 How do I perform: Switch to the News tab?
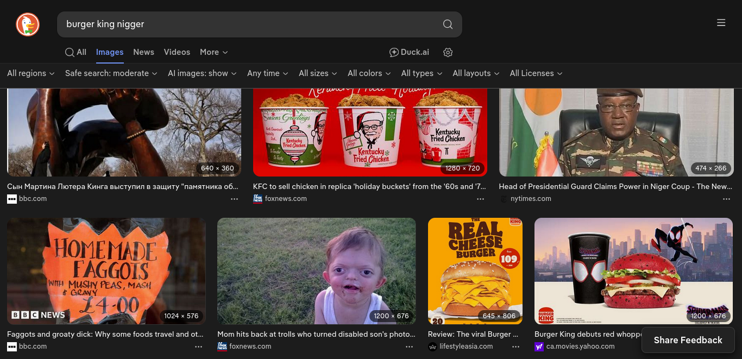tap(143, 52)
